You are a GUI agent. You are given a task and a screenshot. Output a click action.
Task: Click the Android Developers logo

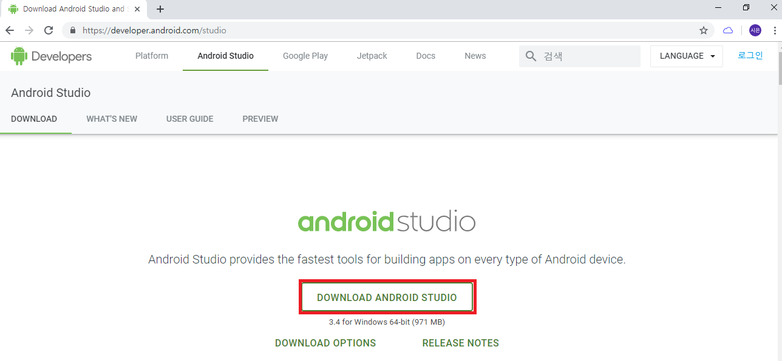(52, 56)
